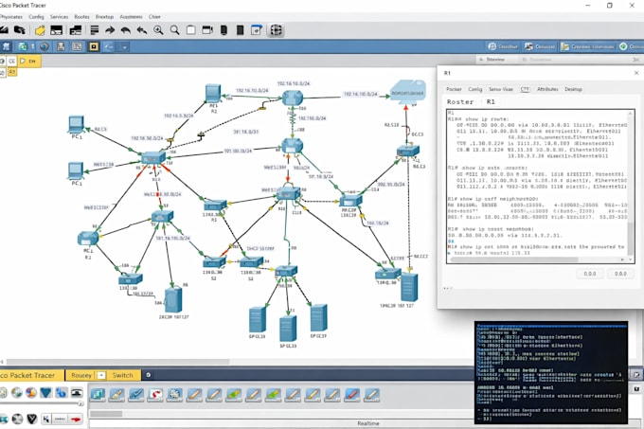Click the yellow open-folder toolbar icon
644x429 pixels.
click(x=40, y=30)
